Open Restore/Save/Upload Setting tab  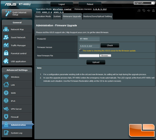click(x=98, y=16)
